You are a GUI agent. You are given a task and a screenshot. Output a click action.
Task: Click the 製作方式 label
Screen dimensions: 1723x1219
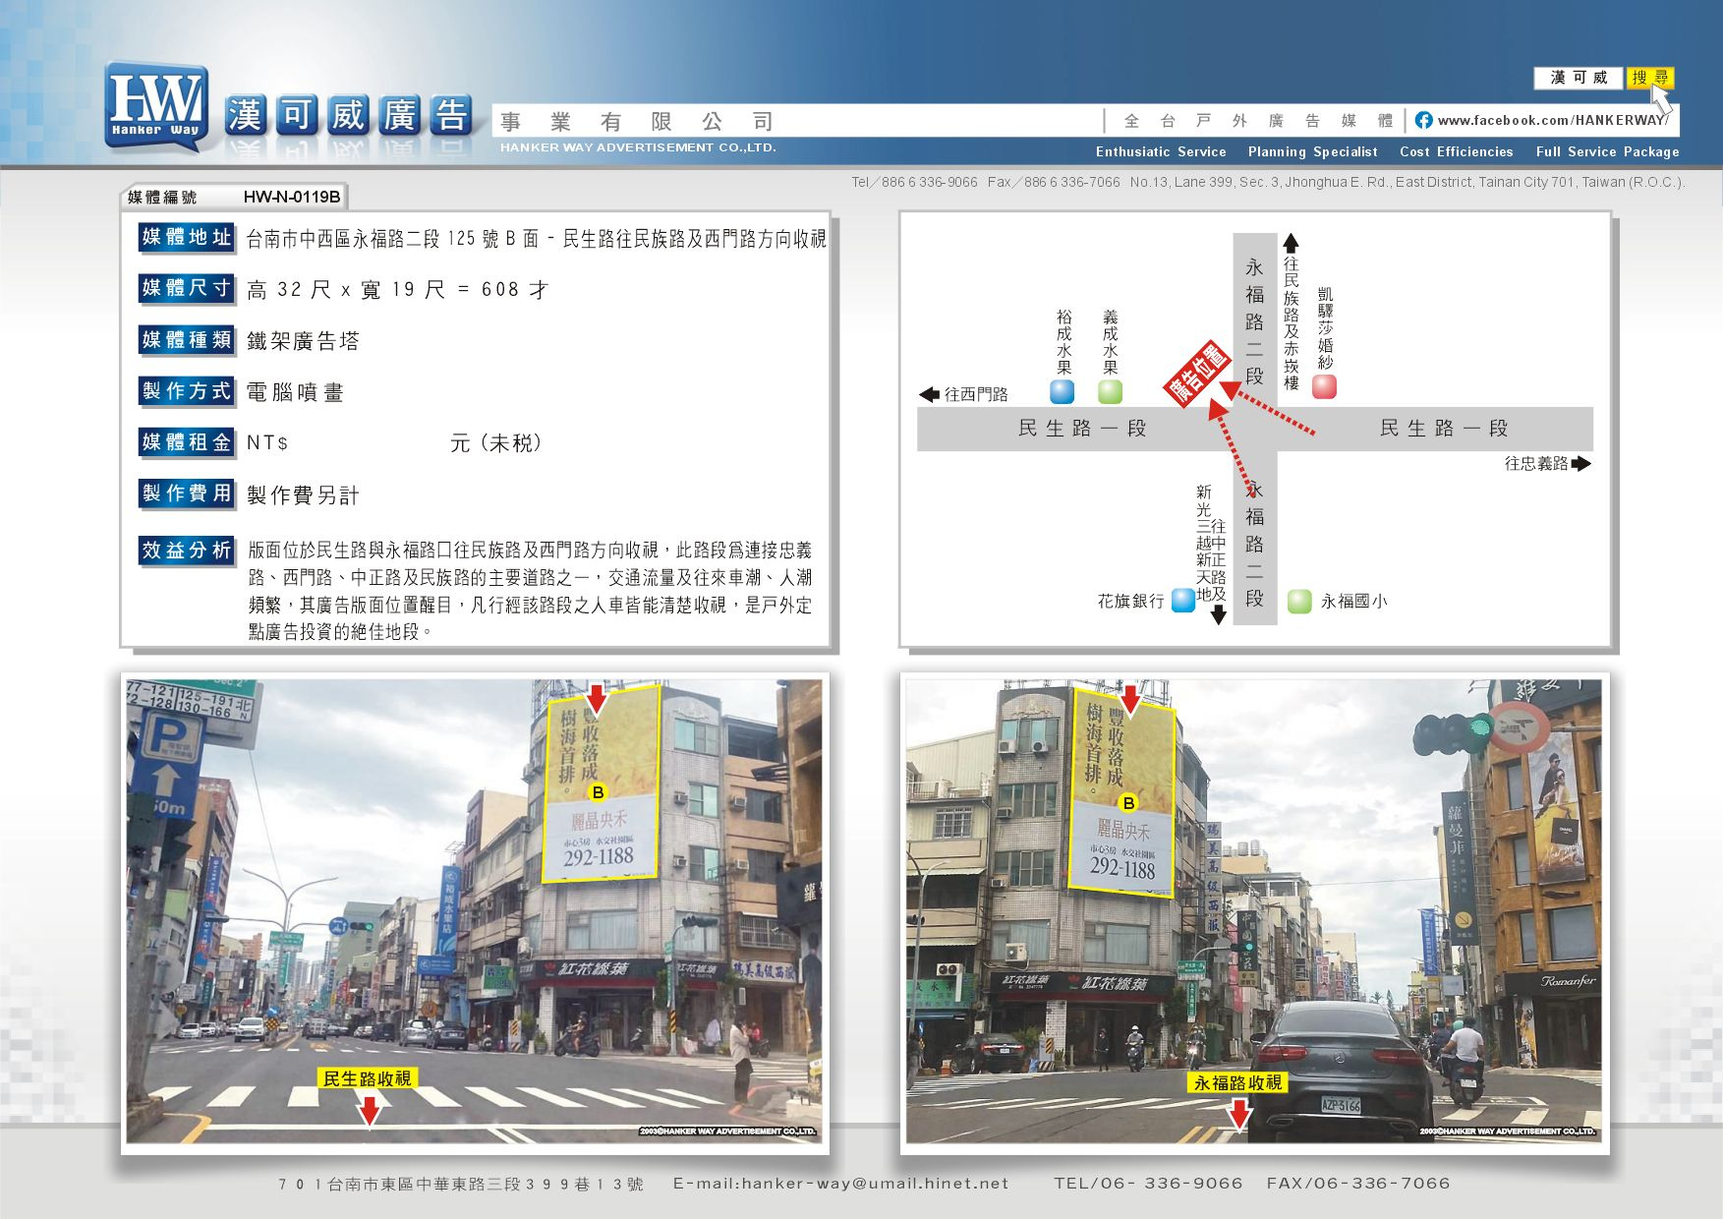[x=186, y=391]
